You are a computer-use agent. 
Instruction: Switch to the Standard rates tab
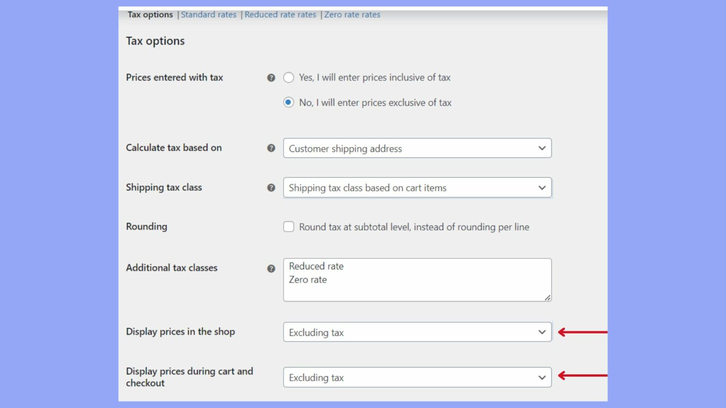click(208, 14)
